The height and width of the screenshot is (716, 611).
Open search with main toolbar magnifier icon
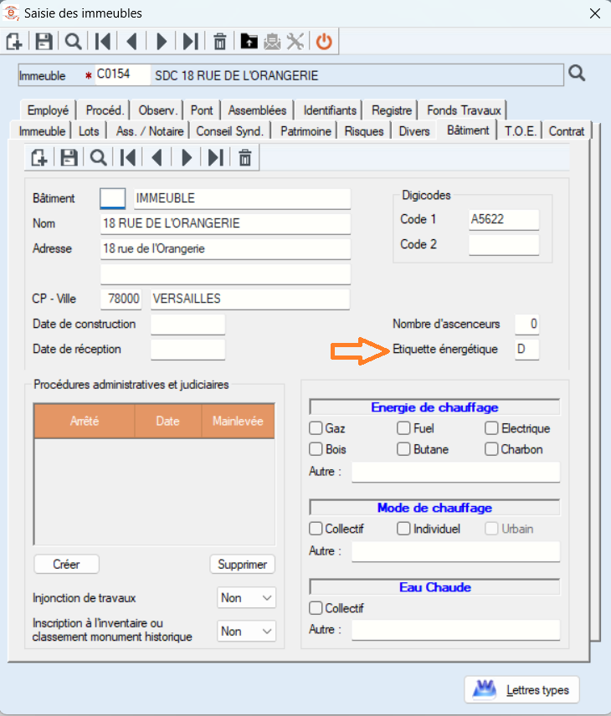pos(73,42)
